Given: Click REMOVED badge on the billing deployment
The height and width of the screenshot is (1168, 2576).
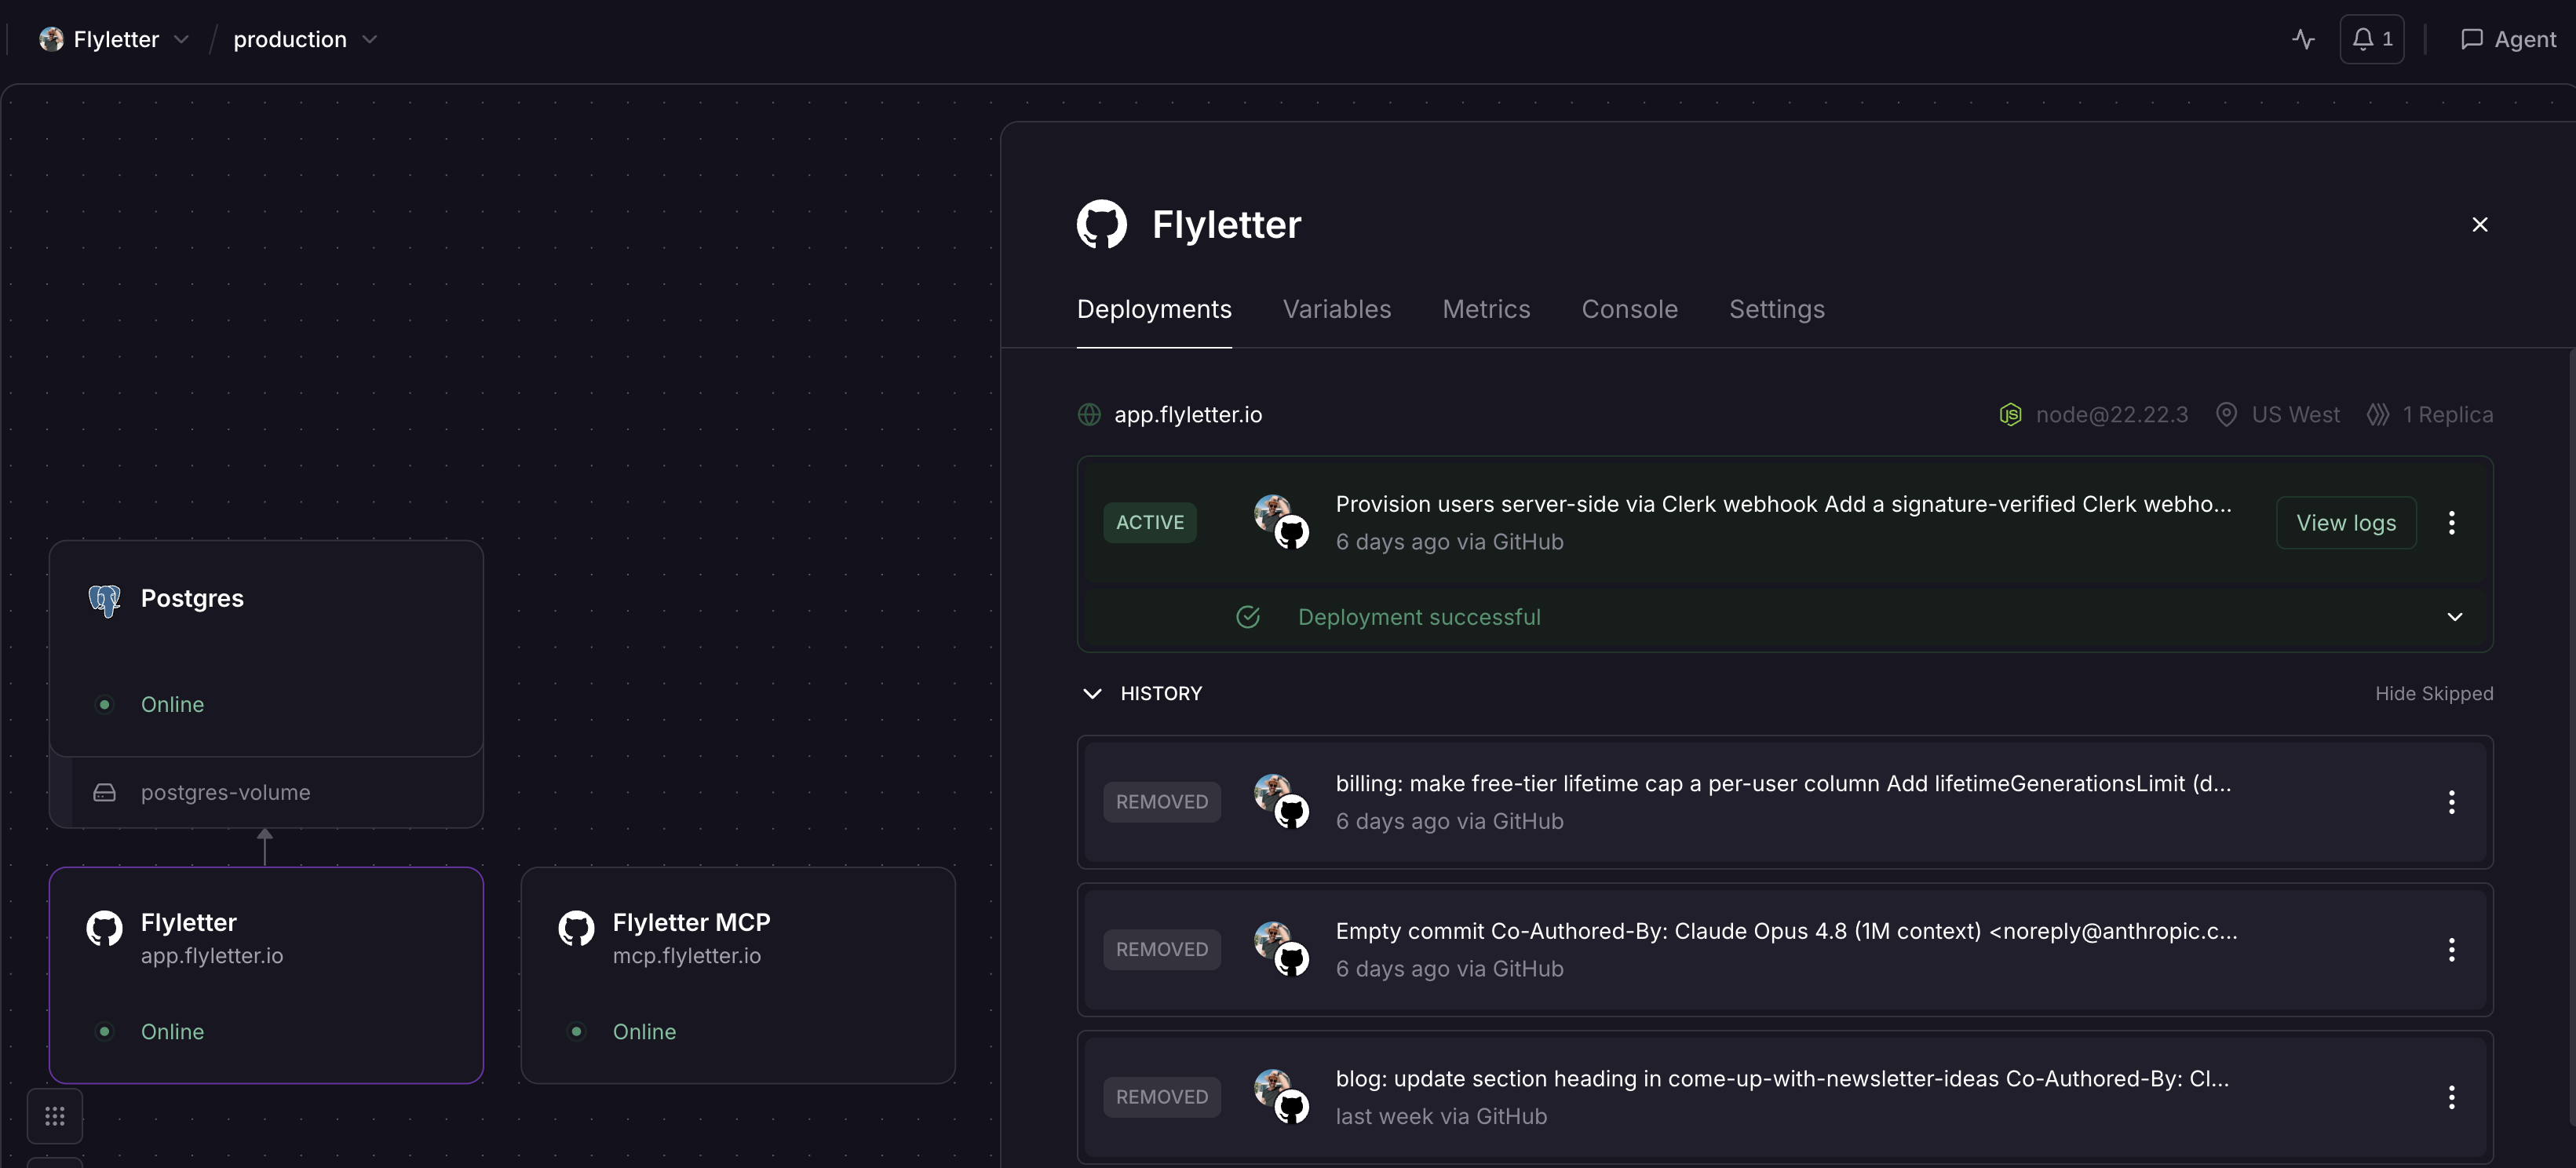Looking at the screenshot, I should pyautogui.click(x=1162, y=802).
